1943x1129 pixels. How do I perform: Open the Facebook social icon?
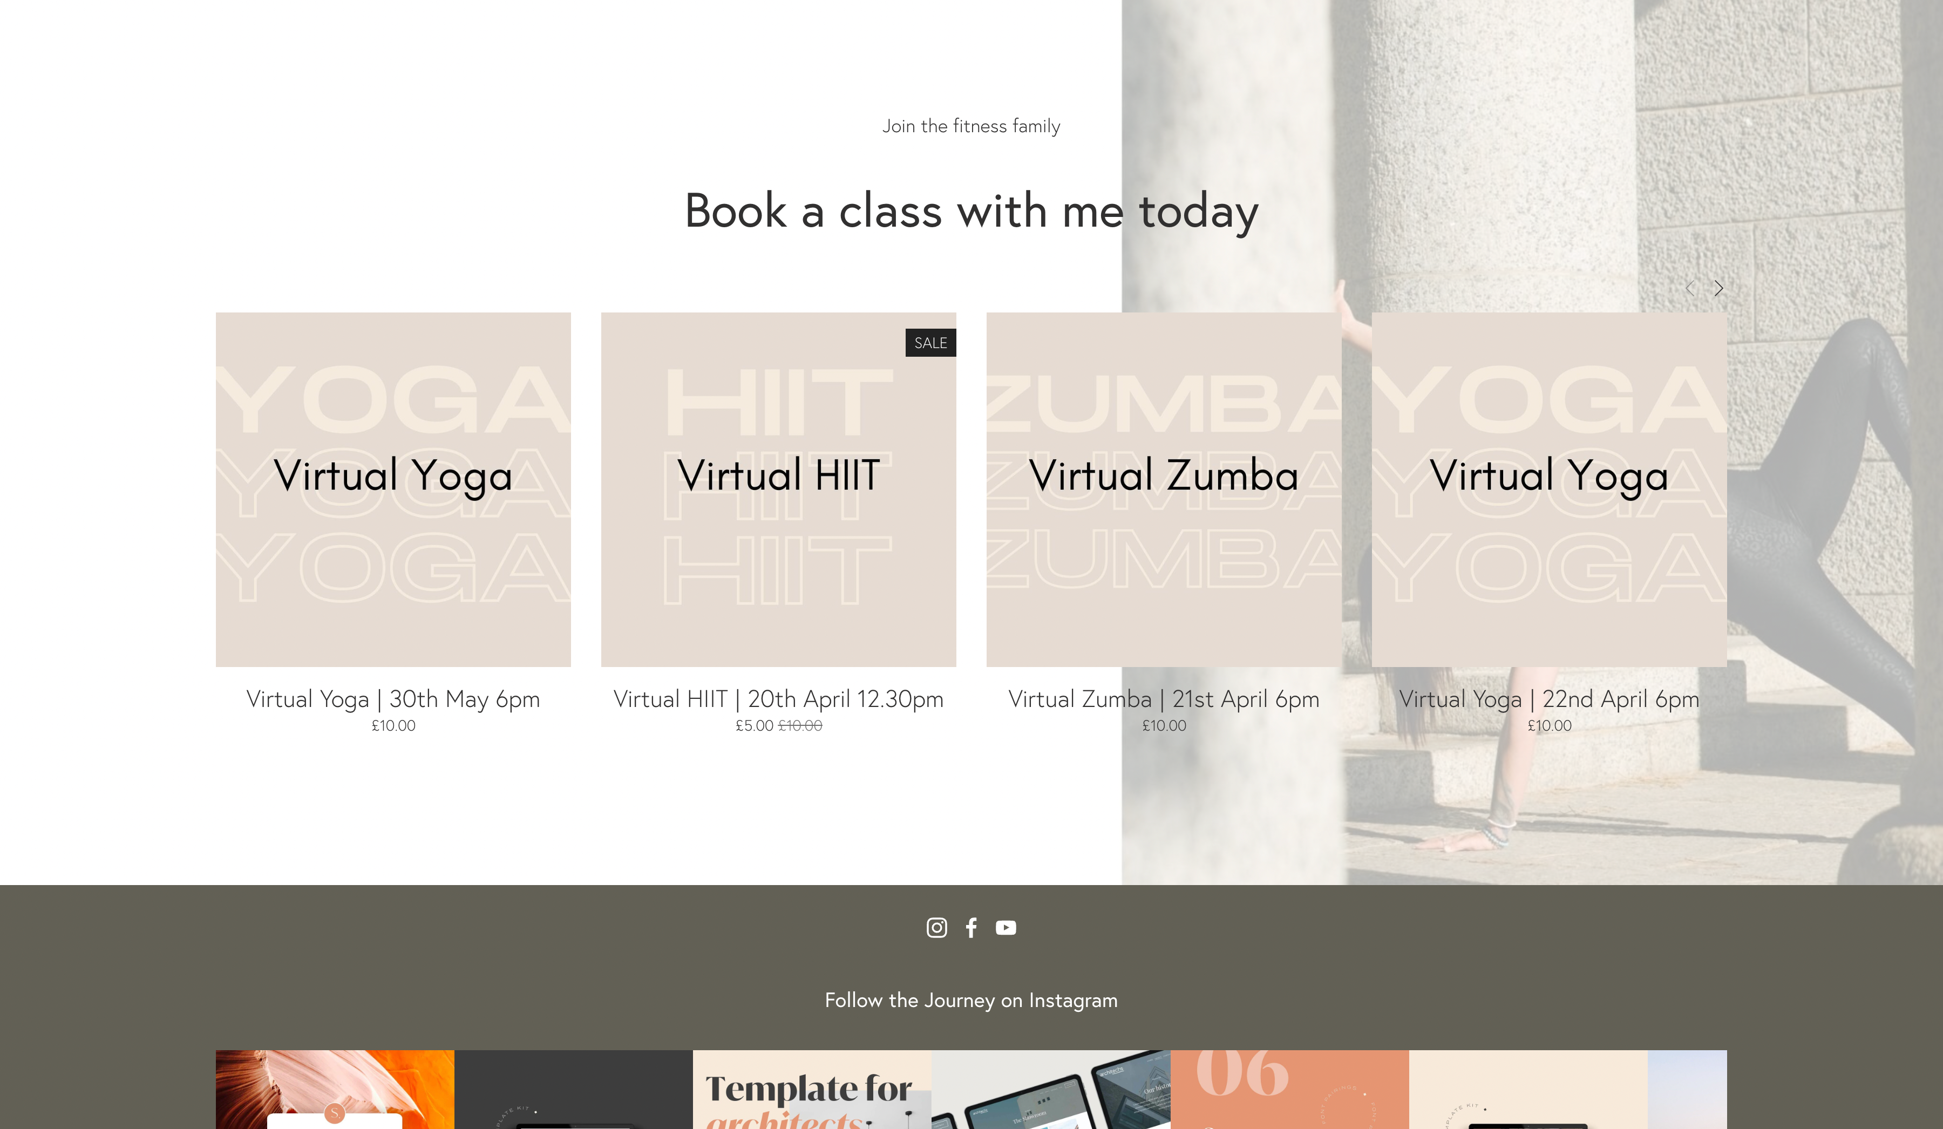[971, 928]
